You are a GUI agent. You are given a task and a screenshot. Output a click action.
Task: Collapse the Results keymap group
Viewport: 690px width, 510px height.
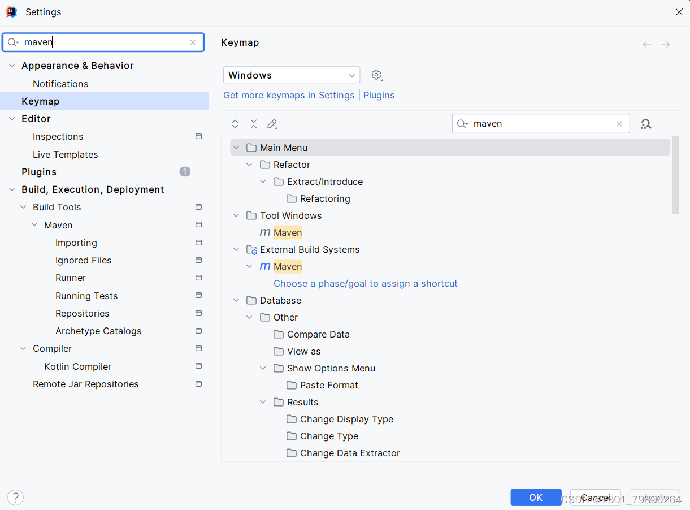click(263, 402)
